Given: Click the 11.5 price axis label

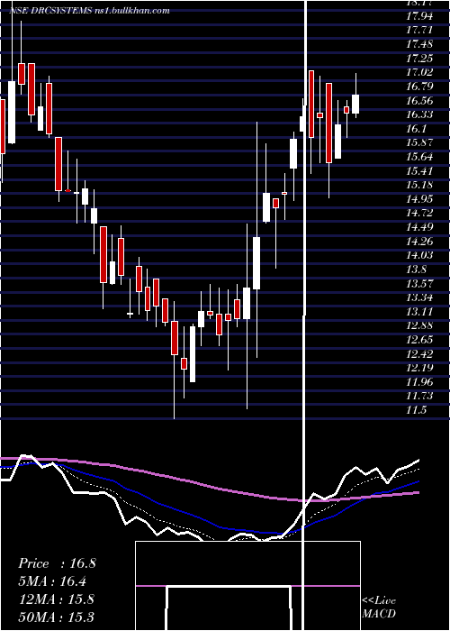Looking at the screenshot, I should pos(416,410).
